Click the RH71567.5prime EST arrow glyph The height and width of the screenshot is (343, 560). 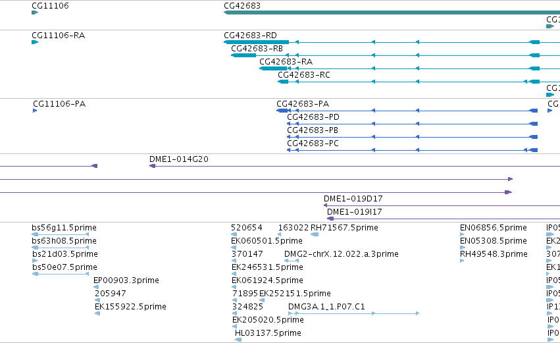[315, 235]
